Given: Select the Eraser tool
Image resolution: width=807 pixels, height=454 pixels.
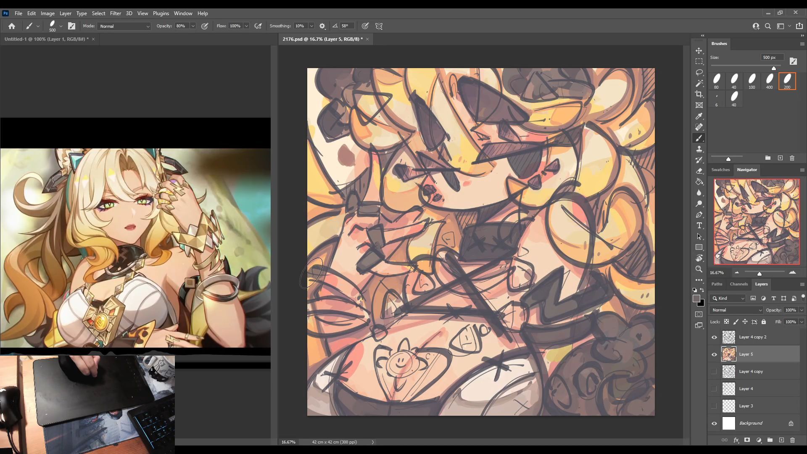Looking at the screenshot, I should [699, 171].
